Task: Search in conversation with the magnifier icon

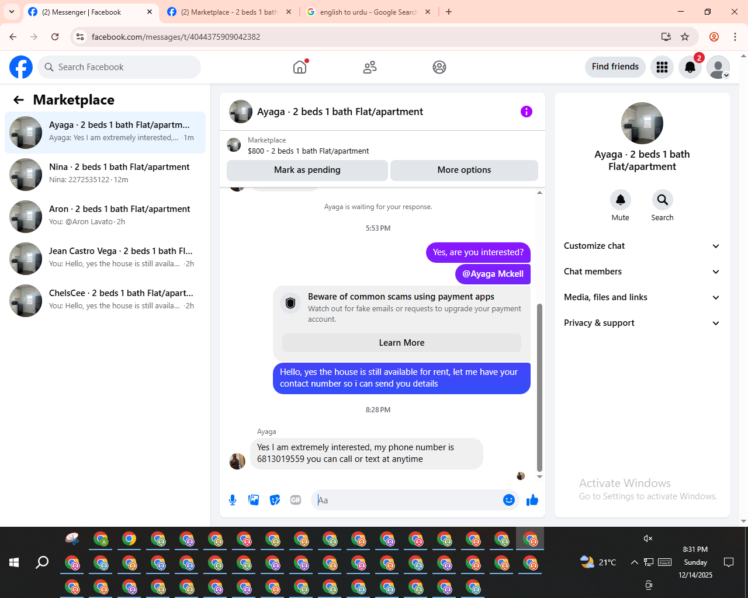Action: (662, 200)
